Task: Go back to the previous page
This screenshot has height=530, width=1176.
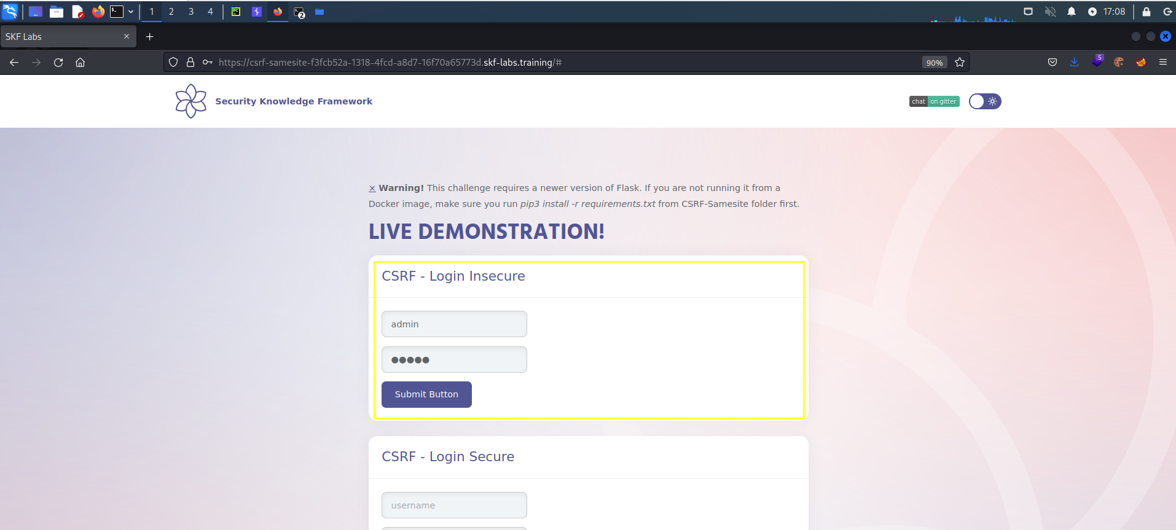Action: (x=14, y=63)
